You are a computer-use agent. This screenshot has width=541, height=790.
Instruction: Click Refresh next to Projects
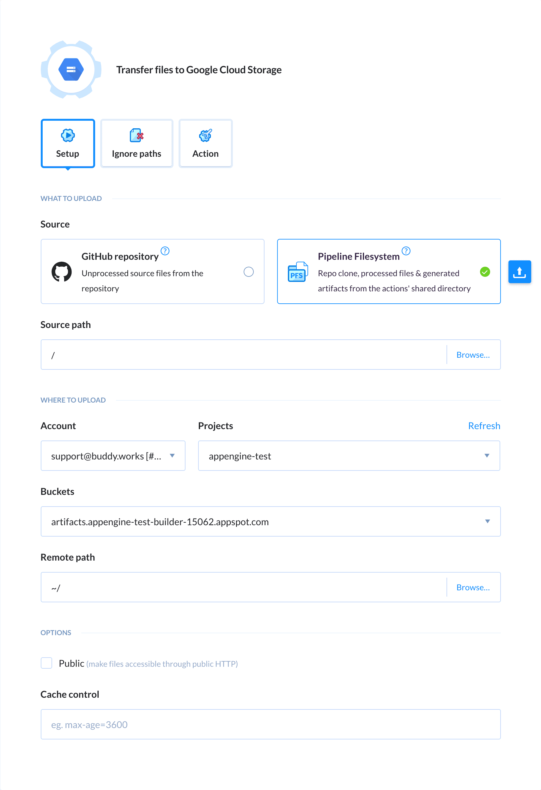point(484,426)
